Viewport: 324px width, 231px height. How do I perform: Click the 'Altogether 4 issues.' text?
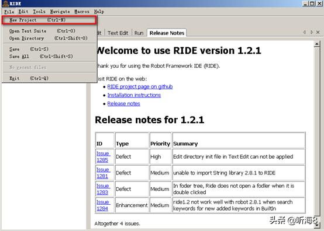pyautogui.click(x=117, y=223)
